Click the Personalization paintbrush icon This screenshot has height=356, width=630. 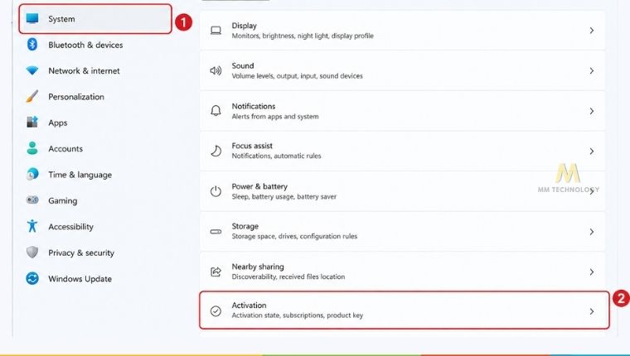32,96
